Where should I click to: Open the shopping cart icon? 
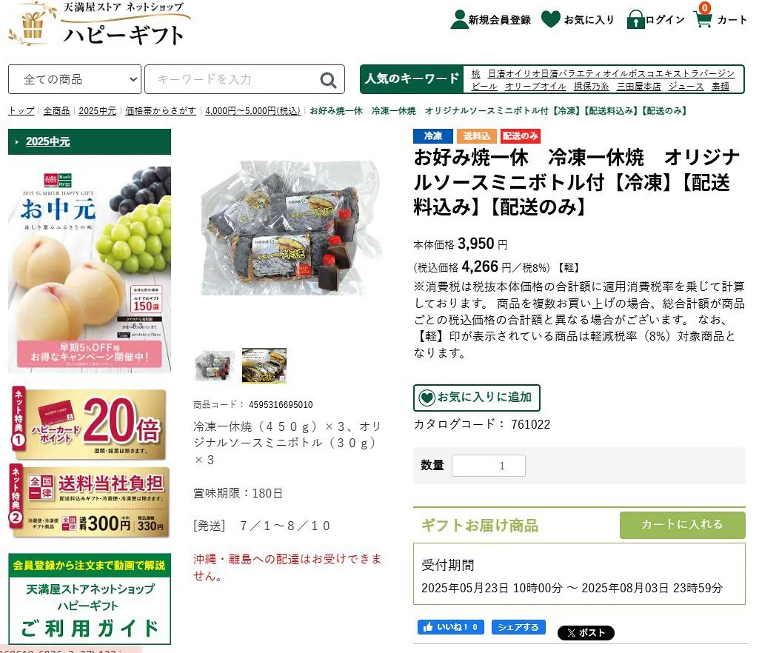(x=703, y=19)
